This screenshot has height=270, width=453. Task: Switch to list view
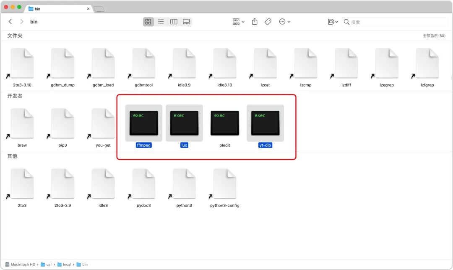(x=161, y=22)
